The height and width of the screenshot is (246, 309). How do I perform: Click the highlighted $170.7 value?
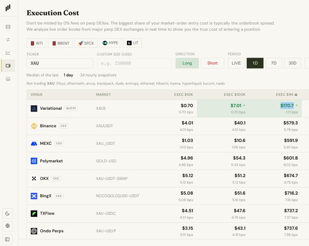coord(287,106)
